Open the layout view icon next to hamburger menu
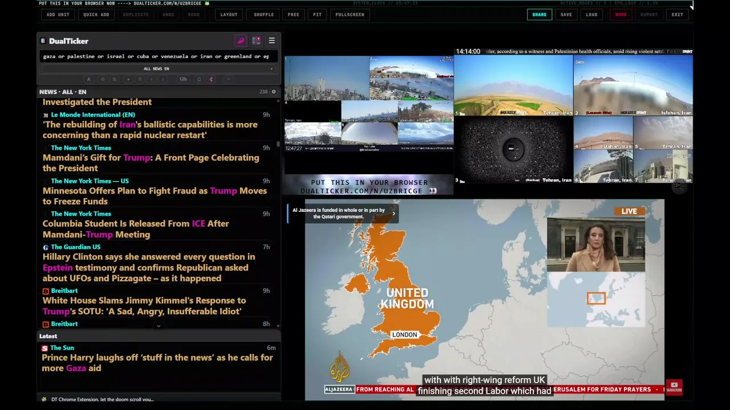 tap(256, 41)
